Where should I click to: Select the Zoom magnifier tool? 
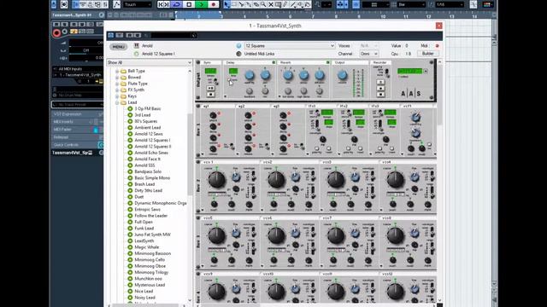click(263, 4)
